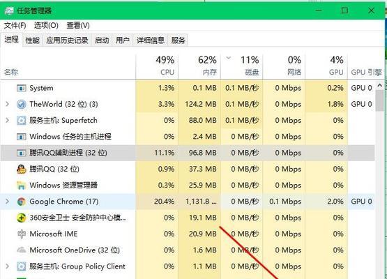Image resolution: width=387 pixels, height=279 pixels.
Task: Open the 选项(O) menu
Action: [x=46, y=25]
